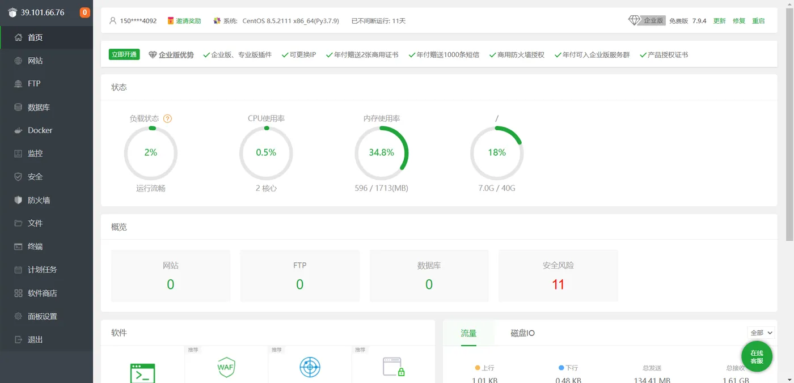Click the 安全 shield icon in sidebar
The width and height of the screenshot is (794, 383).
click(18, 177)
